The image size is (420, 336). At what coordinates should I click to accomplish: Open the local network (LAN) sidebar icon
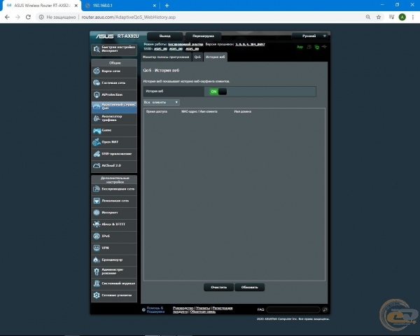pyautogui.click(x=97, y=201)
